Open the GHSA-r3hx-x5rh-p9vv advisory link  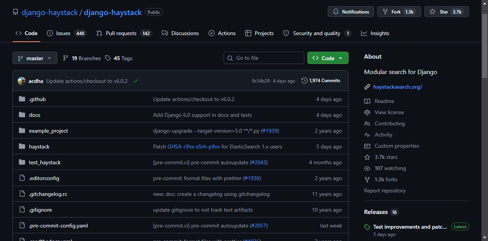pos(194,147)
